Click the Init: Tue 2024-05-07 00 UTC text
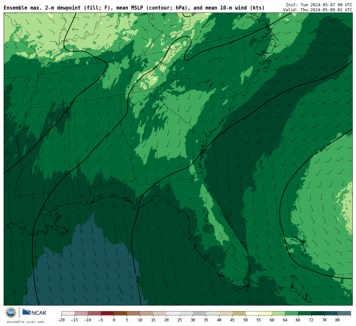This screenshot has height=326, width=356. [319, 5]
